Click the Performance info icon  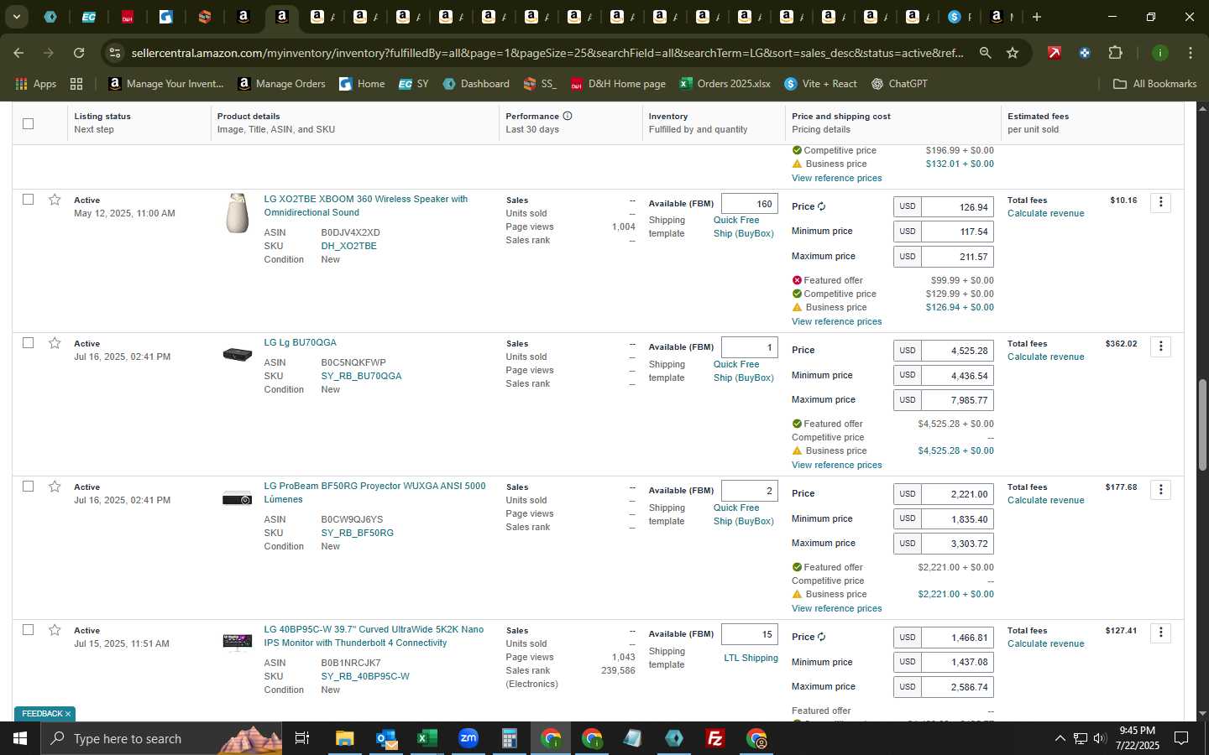click(568, 116)
